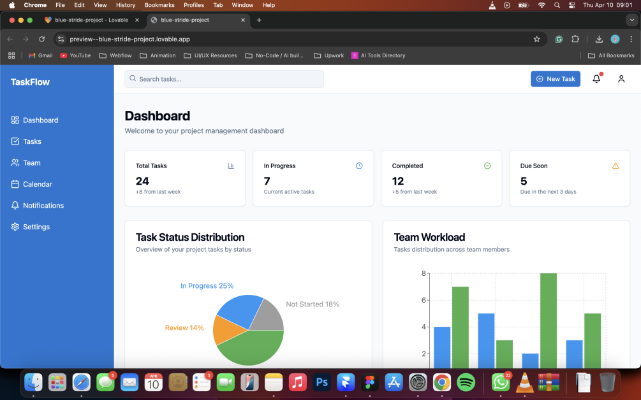Screen dimensions: 641x400
Task: Click the Total Tasks bar chart icon
Action: pos(231,166)
